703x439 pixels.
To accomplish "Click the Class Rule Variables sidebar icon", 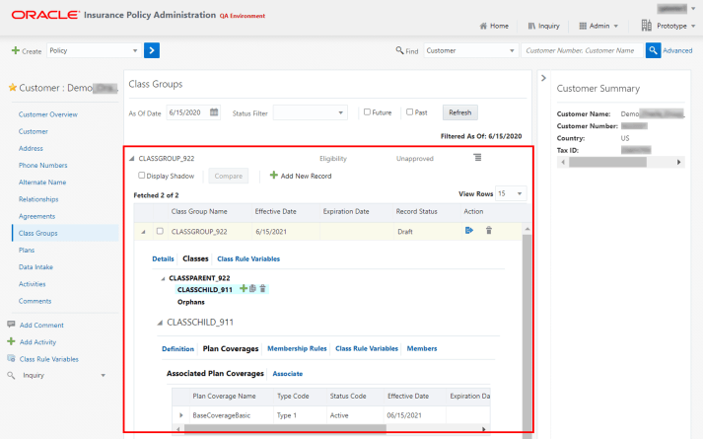I will pyautogui.click(x=11, y=358).
